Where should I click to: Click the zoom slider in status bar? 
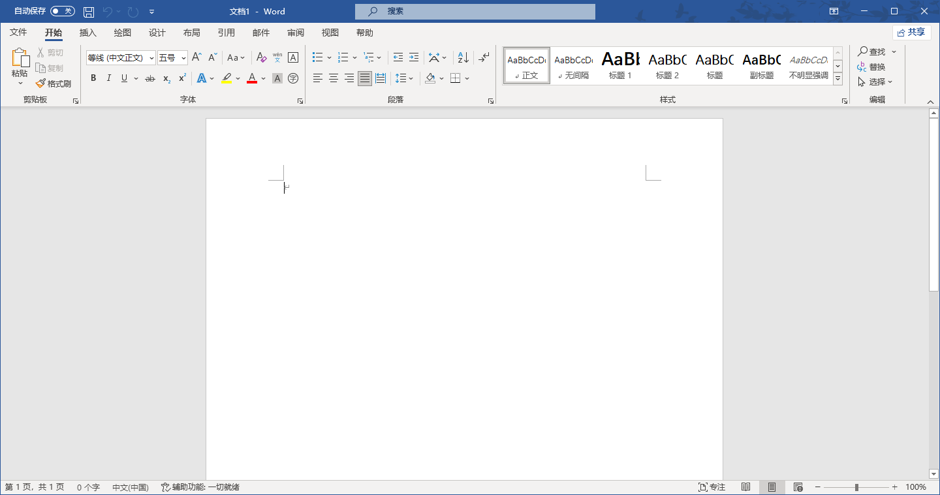[x=856, y=487]
